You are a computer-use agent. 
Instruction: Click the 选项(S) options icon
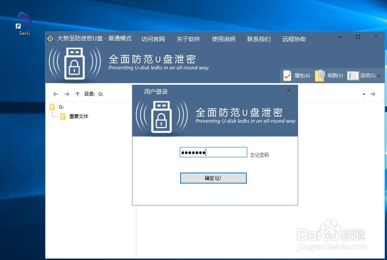point(352,75)
